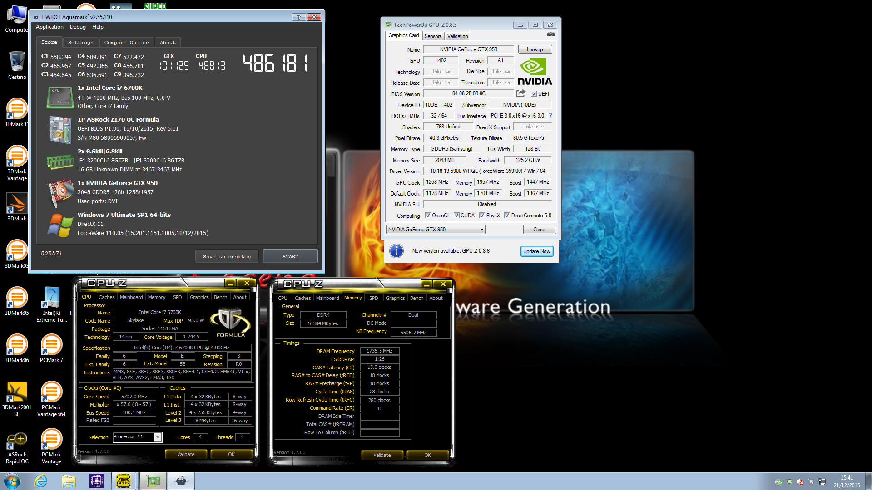872x490 pixels.
Task: Toggle the DirectCompute 5.0 checkbox
Action: tap(507, 216)
